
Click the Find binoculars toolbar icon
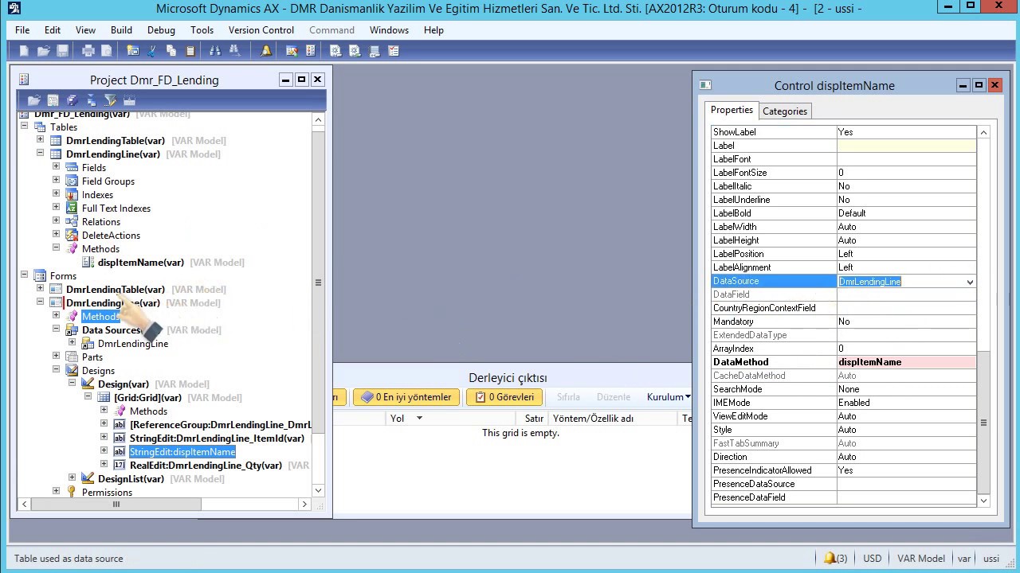click(215, 51)
